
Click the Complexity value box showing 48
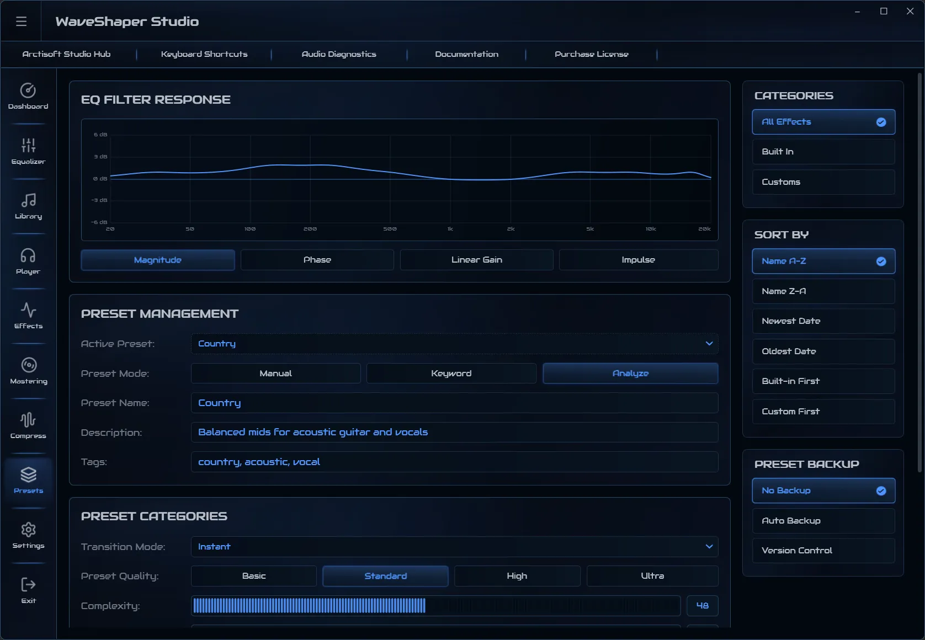pyautogui.click(x=703, y=606)
